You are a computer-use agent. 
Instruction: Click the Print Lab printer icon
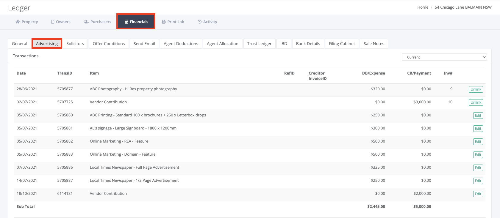click(164, 22)
